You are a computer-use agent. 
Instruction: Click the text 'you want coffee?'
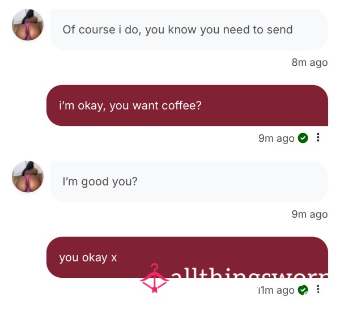click(155, 106)
